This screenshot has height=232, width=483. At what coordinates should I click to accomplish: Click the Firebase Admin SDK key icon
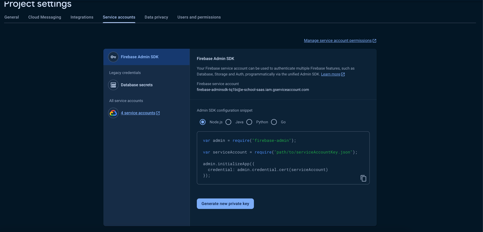point(113,57)
